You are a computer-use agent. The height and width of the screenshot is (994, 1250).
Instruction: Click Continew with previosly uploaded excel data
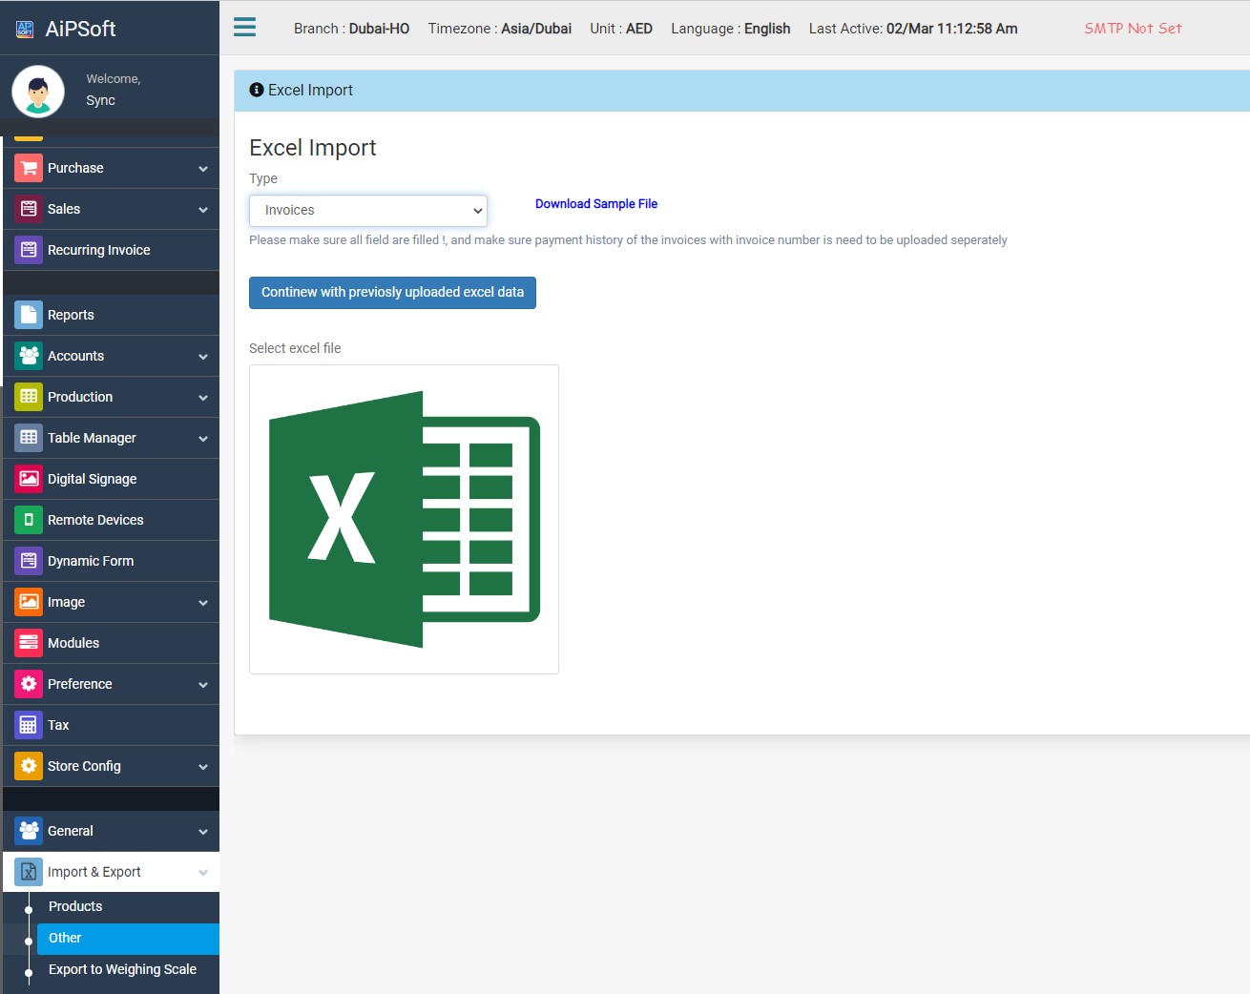tap(392, 293)
